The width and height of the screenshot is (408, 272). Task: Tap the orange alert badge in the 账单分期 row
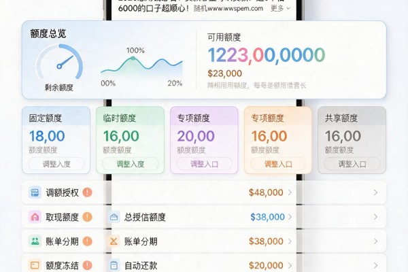tap(88, 241)
